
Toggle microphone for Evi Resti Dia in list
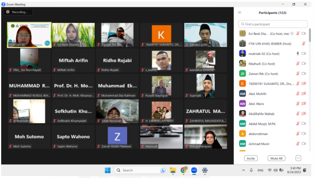coord(298,33)
